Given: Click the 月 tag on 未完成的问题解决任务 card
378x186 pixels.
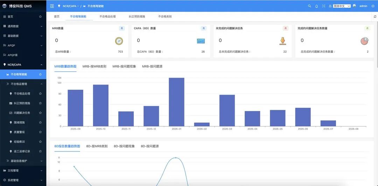Looking at the screenshot, I should coord(286,28).
